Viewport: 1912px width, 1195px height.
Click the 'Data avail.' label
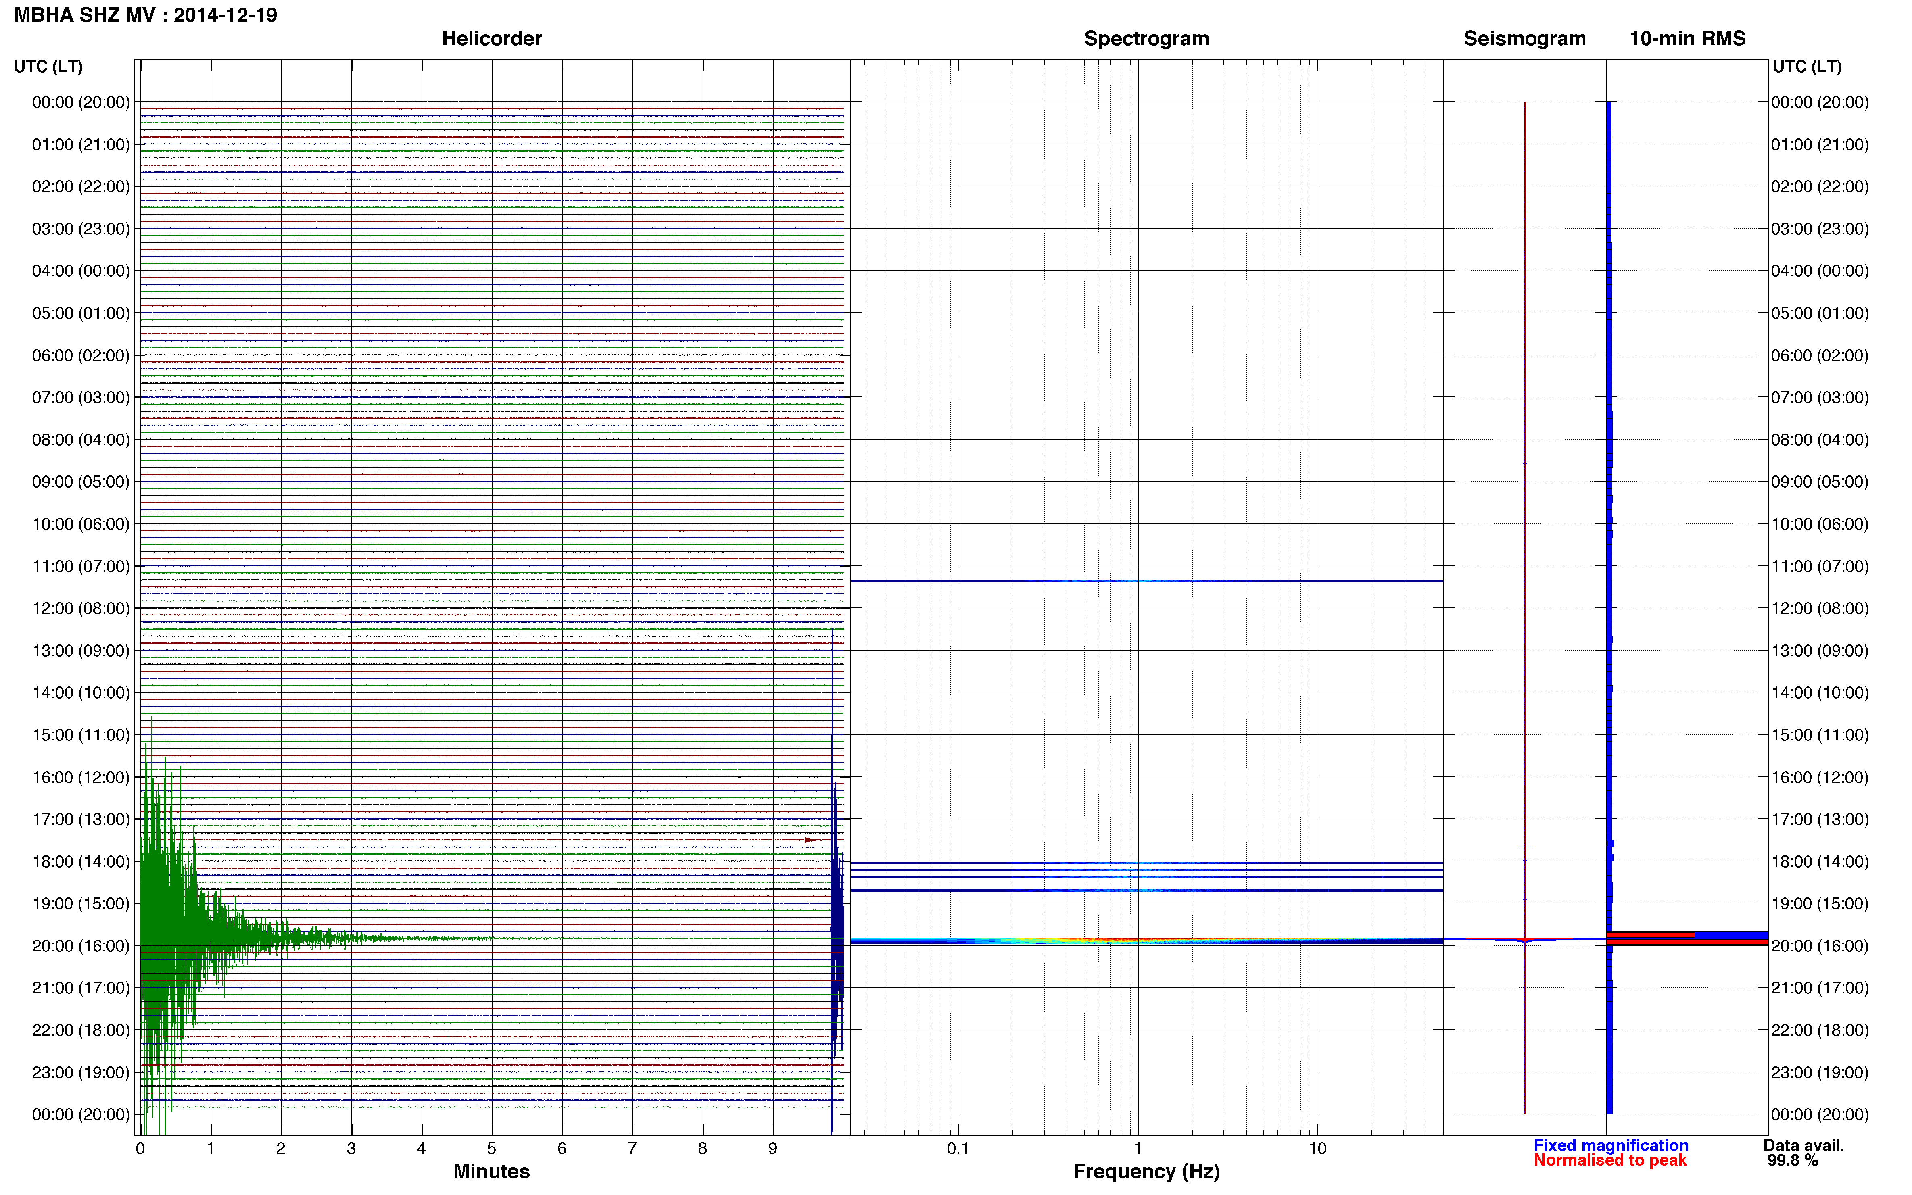point(1804,1145)
